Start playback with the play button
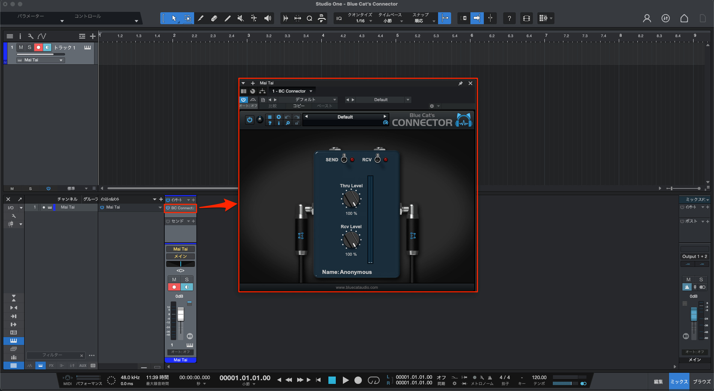The image size is (714, 391). point(345,380)
